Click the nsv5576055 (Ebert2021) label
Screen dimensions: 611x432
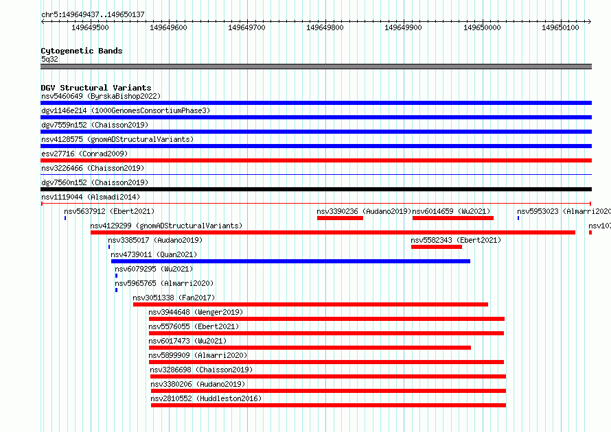(x=194, y=326)
